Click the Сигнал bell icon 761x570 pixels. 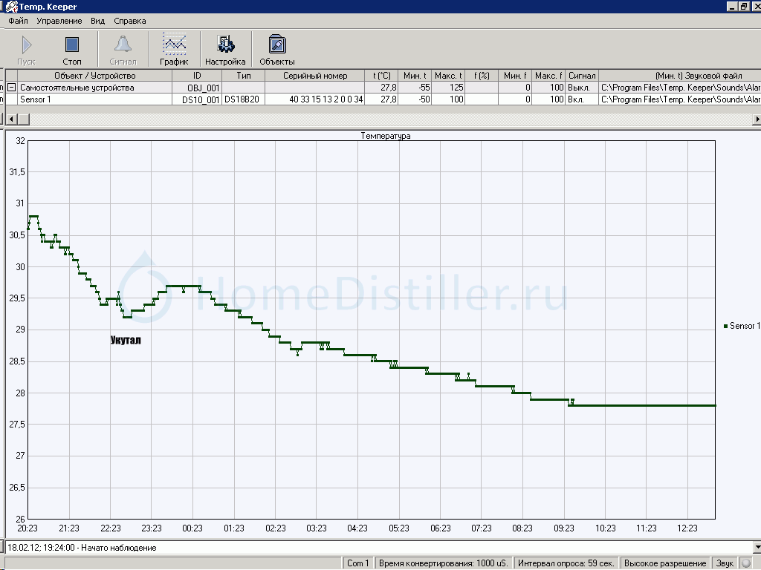coord(123,45)
